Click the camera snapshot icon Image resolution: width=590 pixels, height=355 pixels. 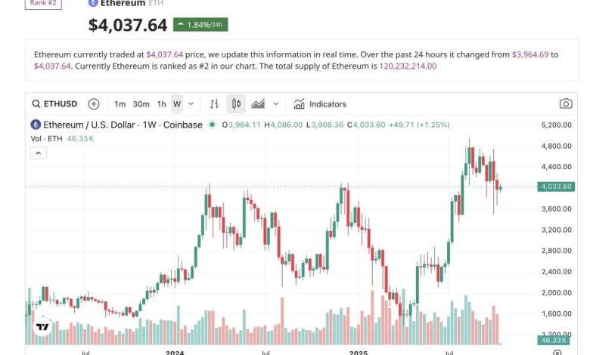(x=565, y=103)
